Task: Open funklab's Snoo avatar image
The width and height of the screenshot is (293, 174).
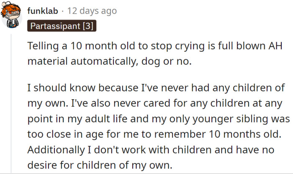Action: [11, 15]
